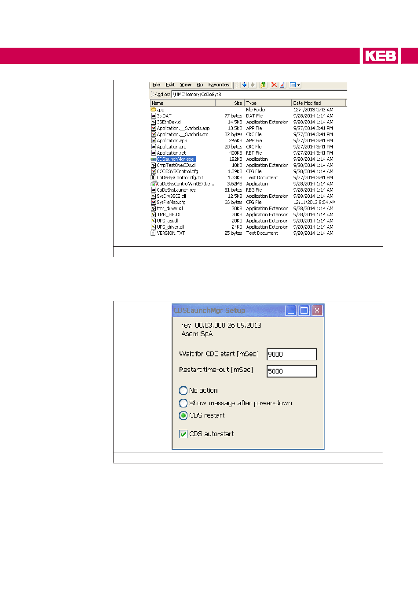The width and height of the screenshot is (418, 592).
Task: Toggle the 'CDS auto-start' checkbox
Action: pyautogui.click(x=183, y=434)
